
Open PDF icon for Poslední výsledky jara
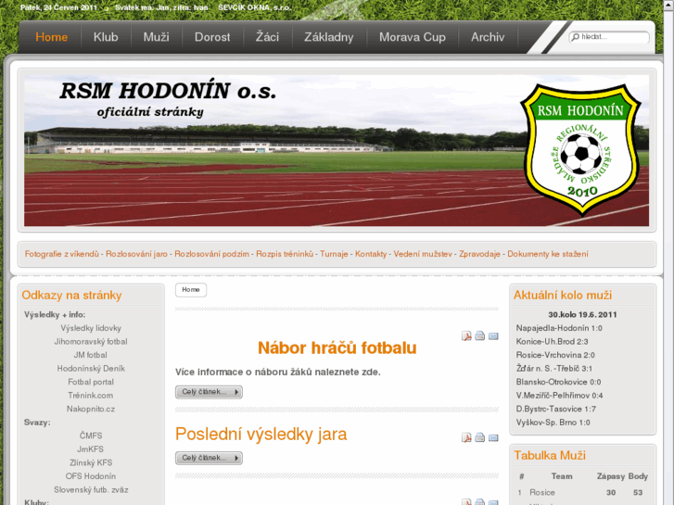[x=466, y=437]
